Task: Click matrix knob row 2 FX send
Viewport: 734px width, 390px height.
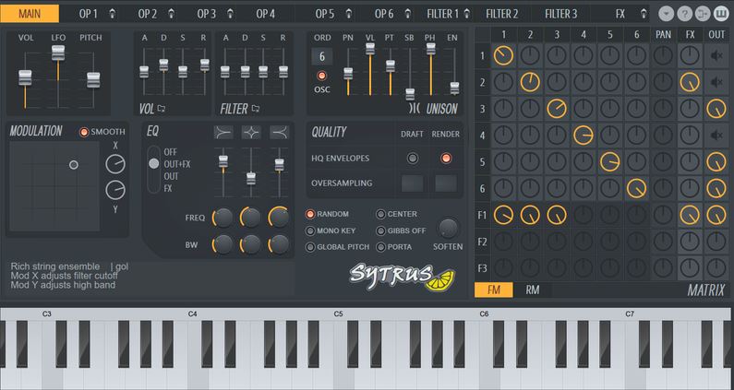Action: [690, 82]
